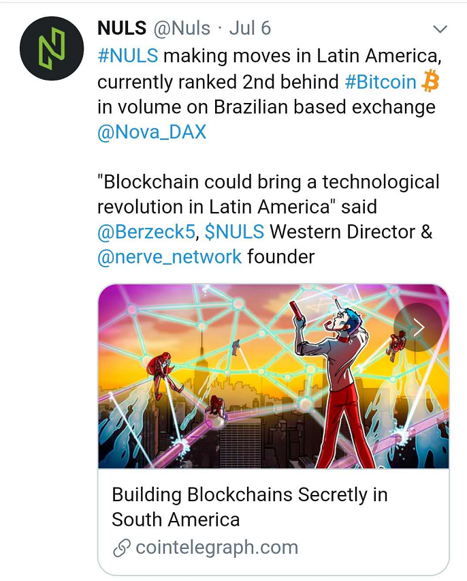The image size is (467, 581).
Task: Click the tweet text mentioning Brazilian based exchange
Action: tap(266, 107)
